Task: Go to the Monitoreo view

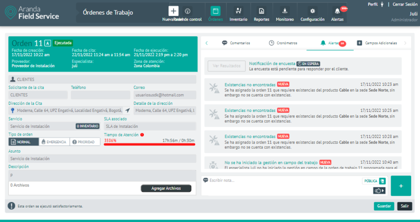Action: coord(285,14)
